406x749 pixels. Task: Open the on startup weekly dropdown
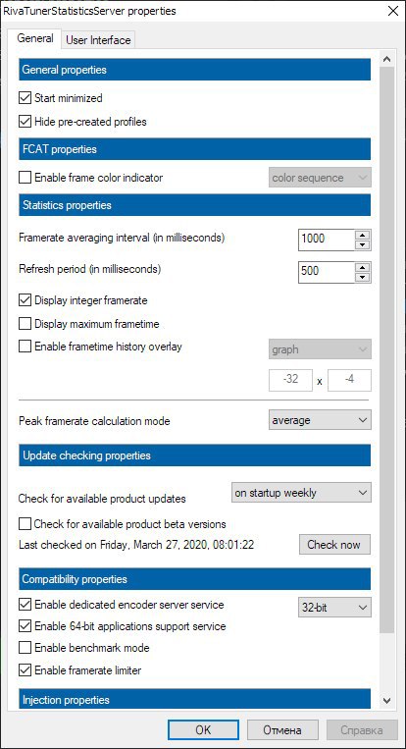[x=301, y=493]
